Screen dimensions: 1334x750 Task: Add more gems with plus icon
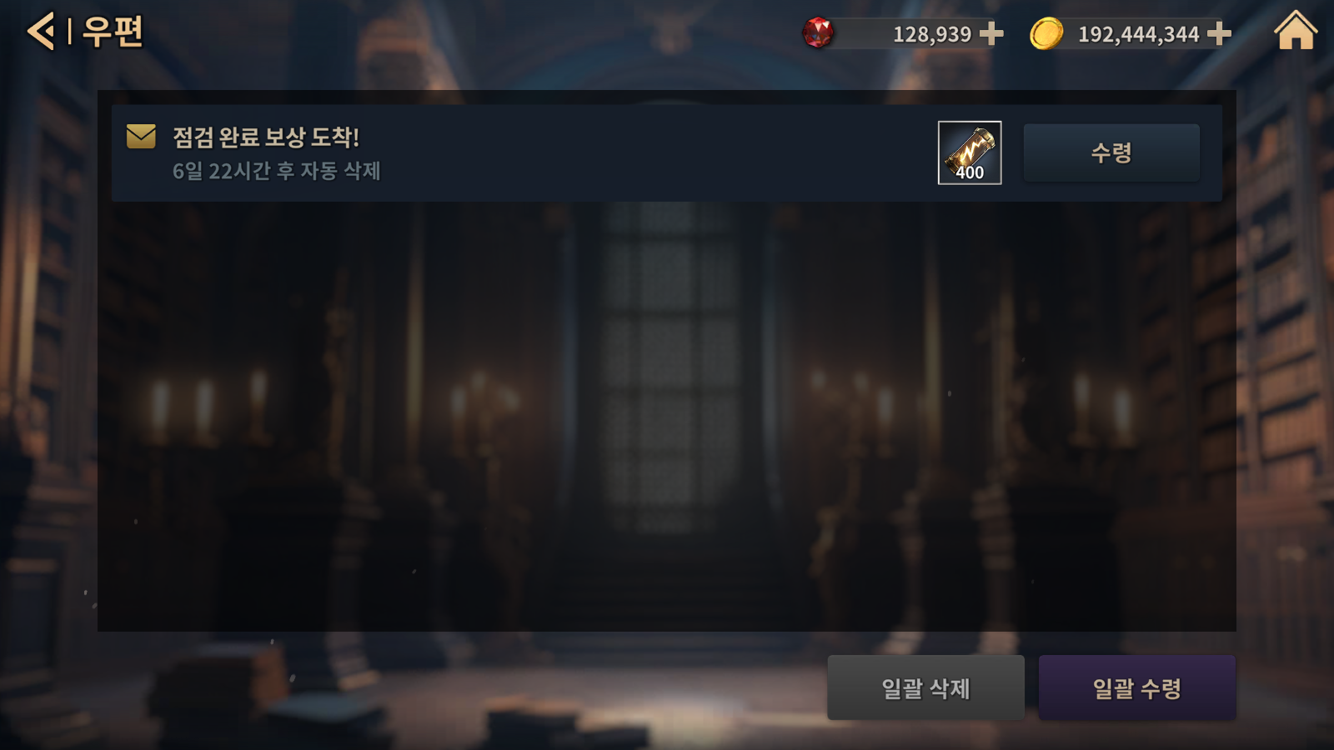pyautogui.click(x=991, y=33)
